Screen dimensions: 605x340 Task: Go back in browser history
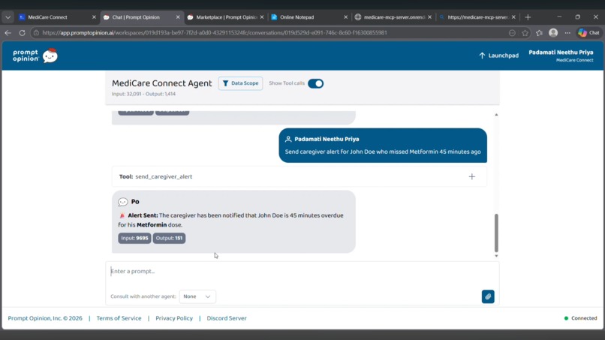coord(8,33)
